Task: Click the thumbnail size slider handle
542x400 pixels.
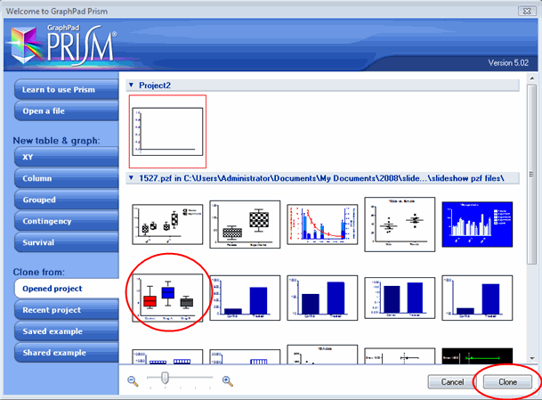Action: (x=165, y=380)
